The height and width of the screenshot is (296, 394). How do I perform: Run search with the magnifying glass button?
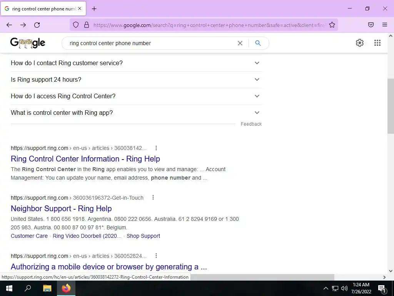pyautogui.click(x=258, y=43)
